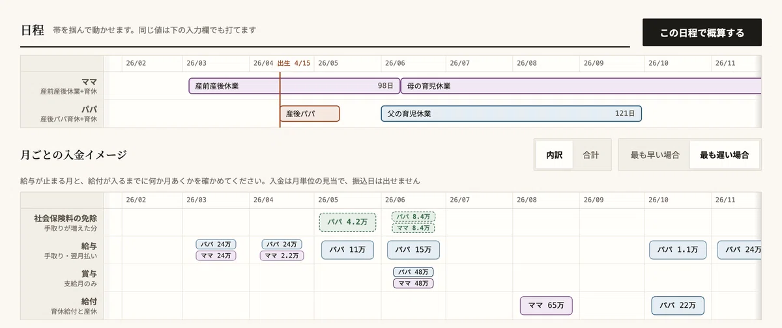Image resolution: width=782 pixels, height=328 pixels.
Task: Click the 出生 4/15 birth date marker
Action: pos(293,63)
